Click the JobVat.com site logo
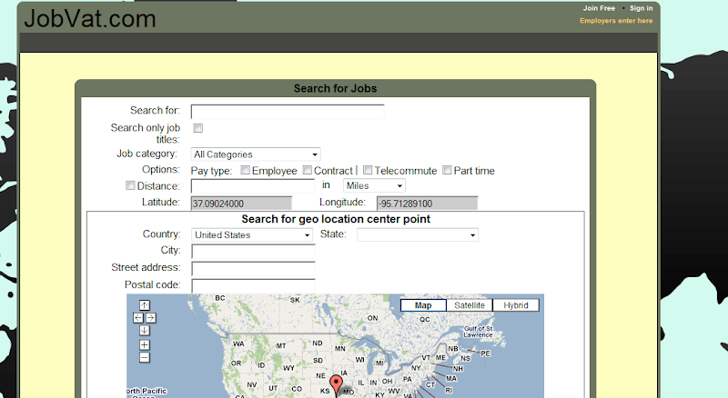 tap(90, 19)
